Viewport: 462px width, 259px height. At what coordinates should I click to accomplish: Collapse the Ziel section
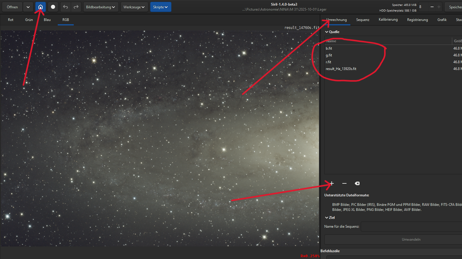click(x=327, y=218)
